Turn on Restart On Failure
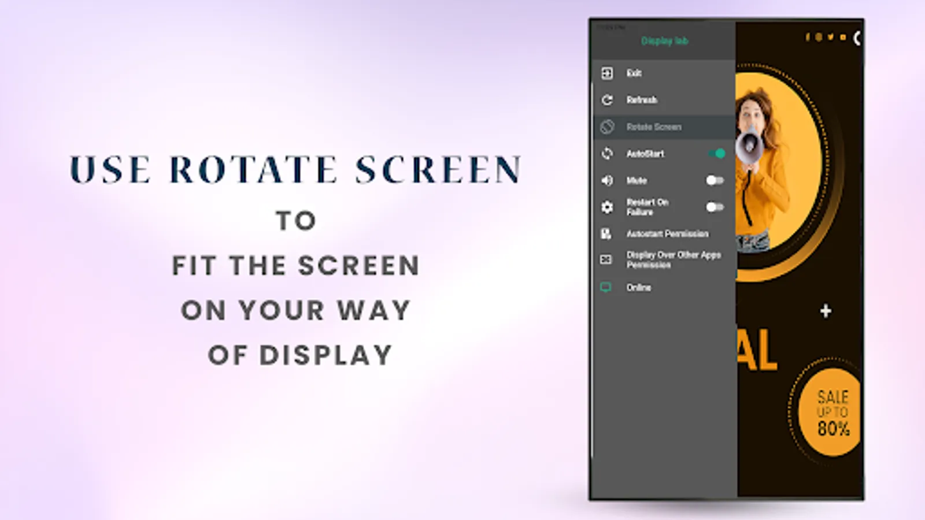This screenshot has height=520, width=925. 715,207
